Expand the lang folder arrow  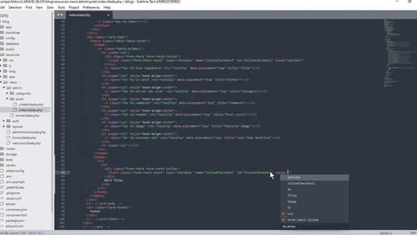click(x=1, y=71)
